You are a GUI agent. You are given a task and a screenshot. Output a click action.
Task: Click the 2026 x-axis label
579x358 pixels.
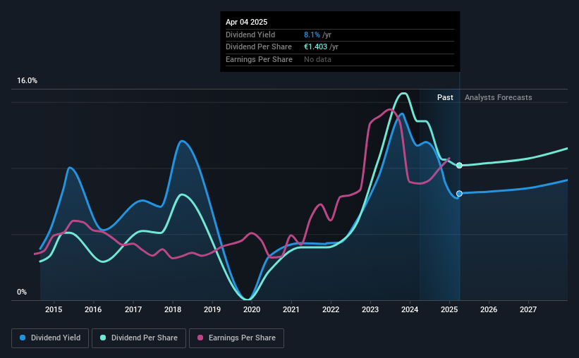click(x=489, y=309)
